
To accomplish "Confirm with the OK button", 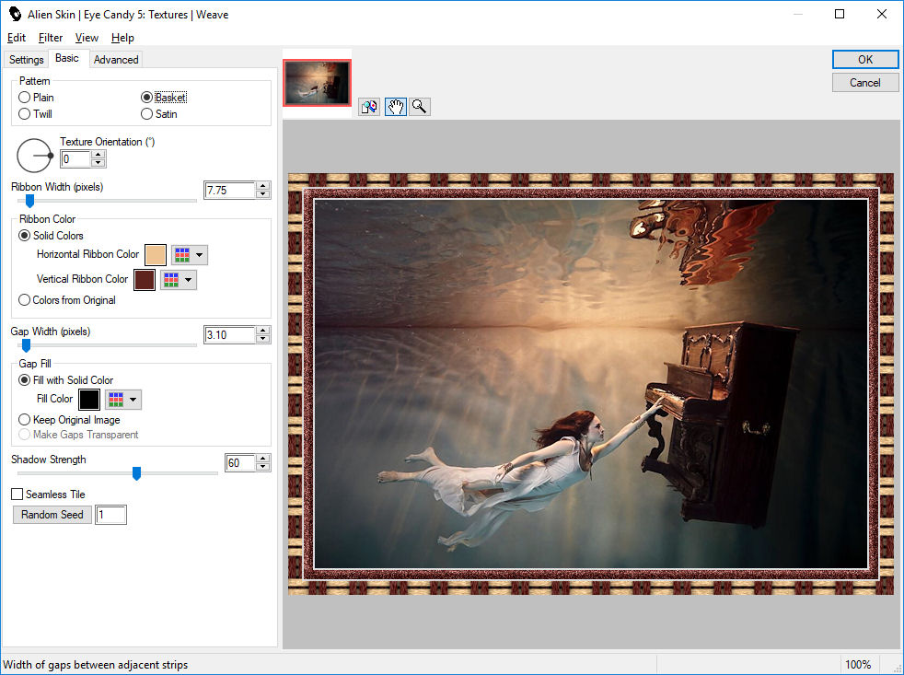I will pos(864,60).
